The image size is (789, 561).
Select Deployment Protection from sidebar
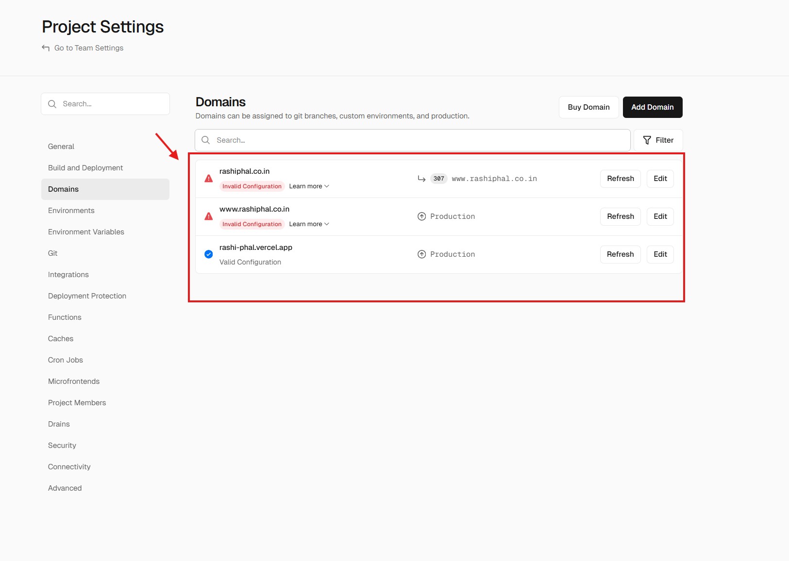point(87,296)
